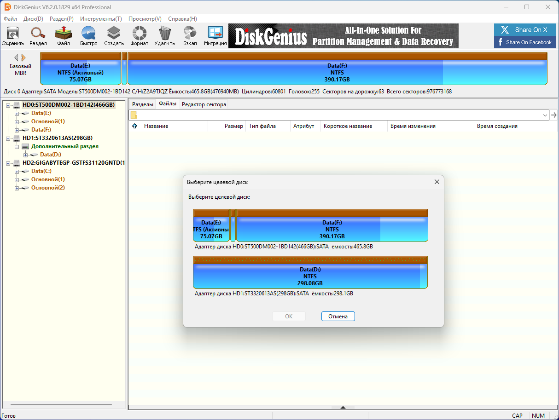Click the left tree horizontal scrollbar
The image size is (559, 420).
pyautogui.click(x=61, y=405)
